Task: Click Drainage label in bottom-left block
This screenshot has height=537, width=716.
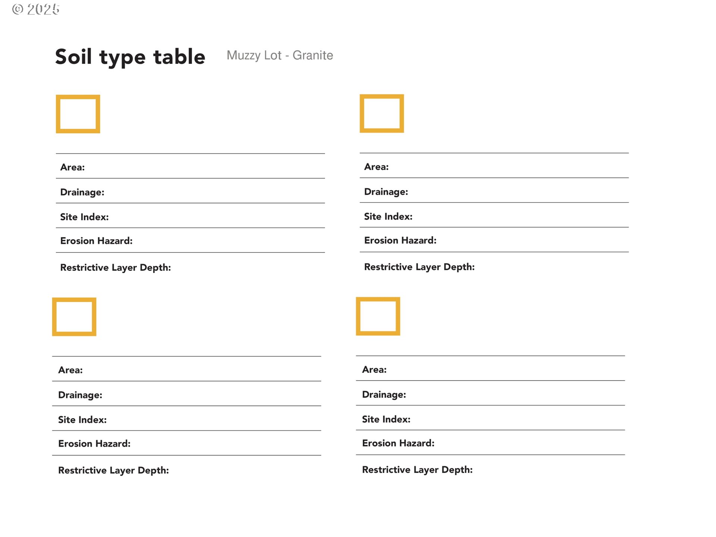Action: (80, 395)
